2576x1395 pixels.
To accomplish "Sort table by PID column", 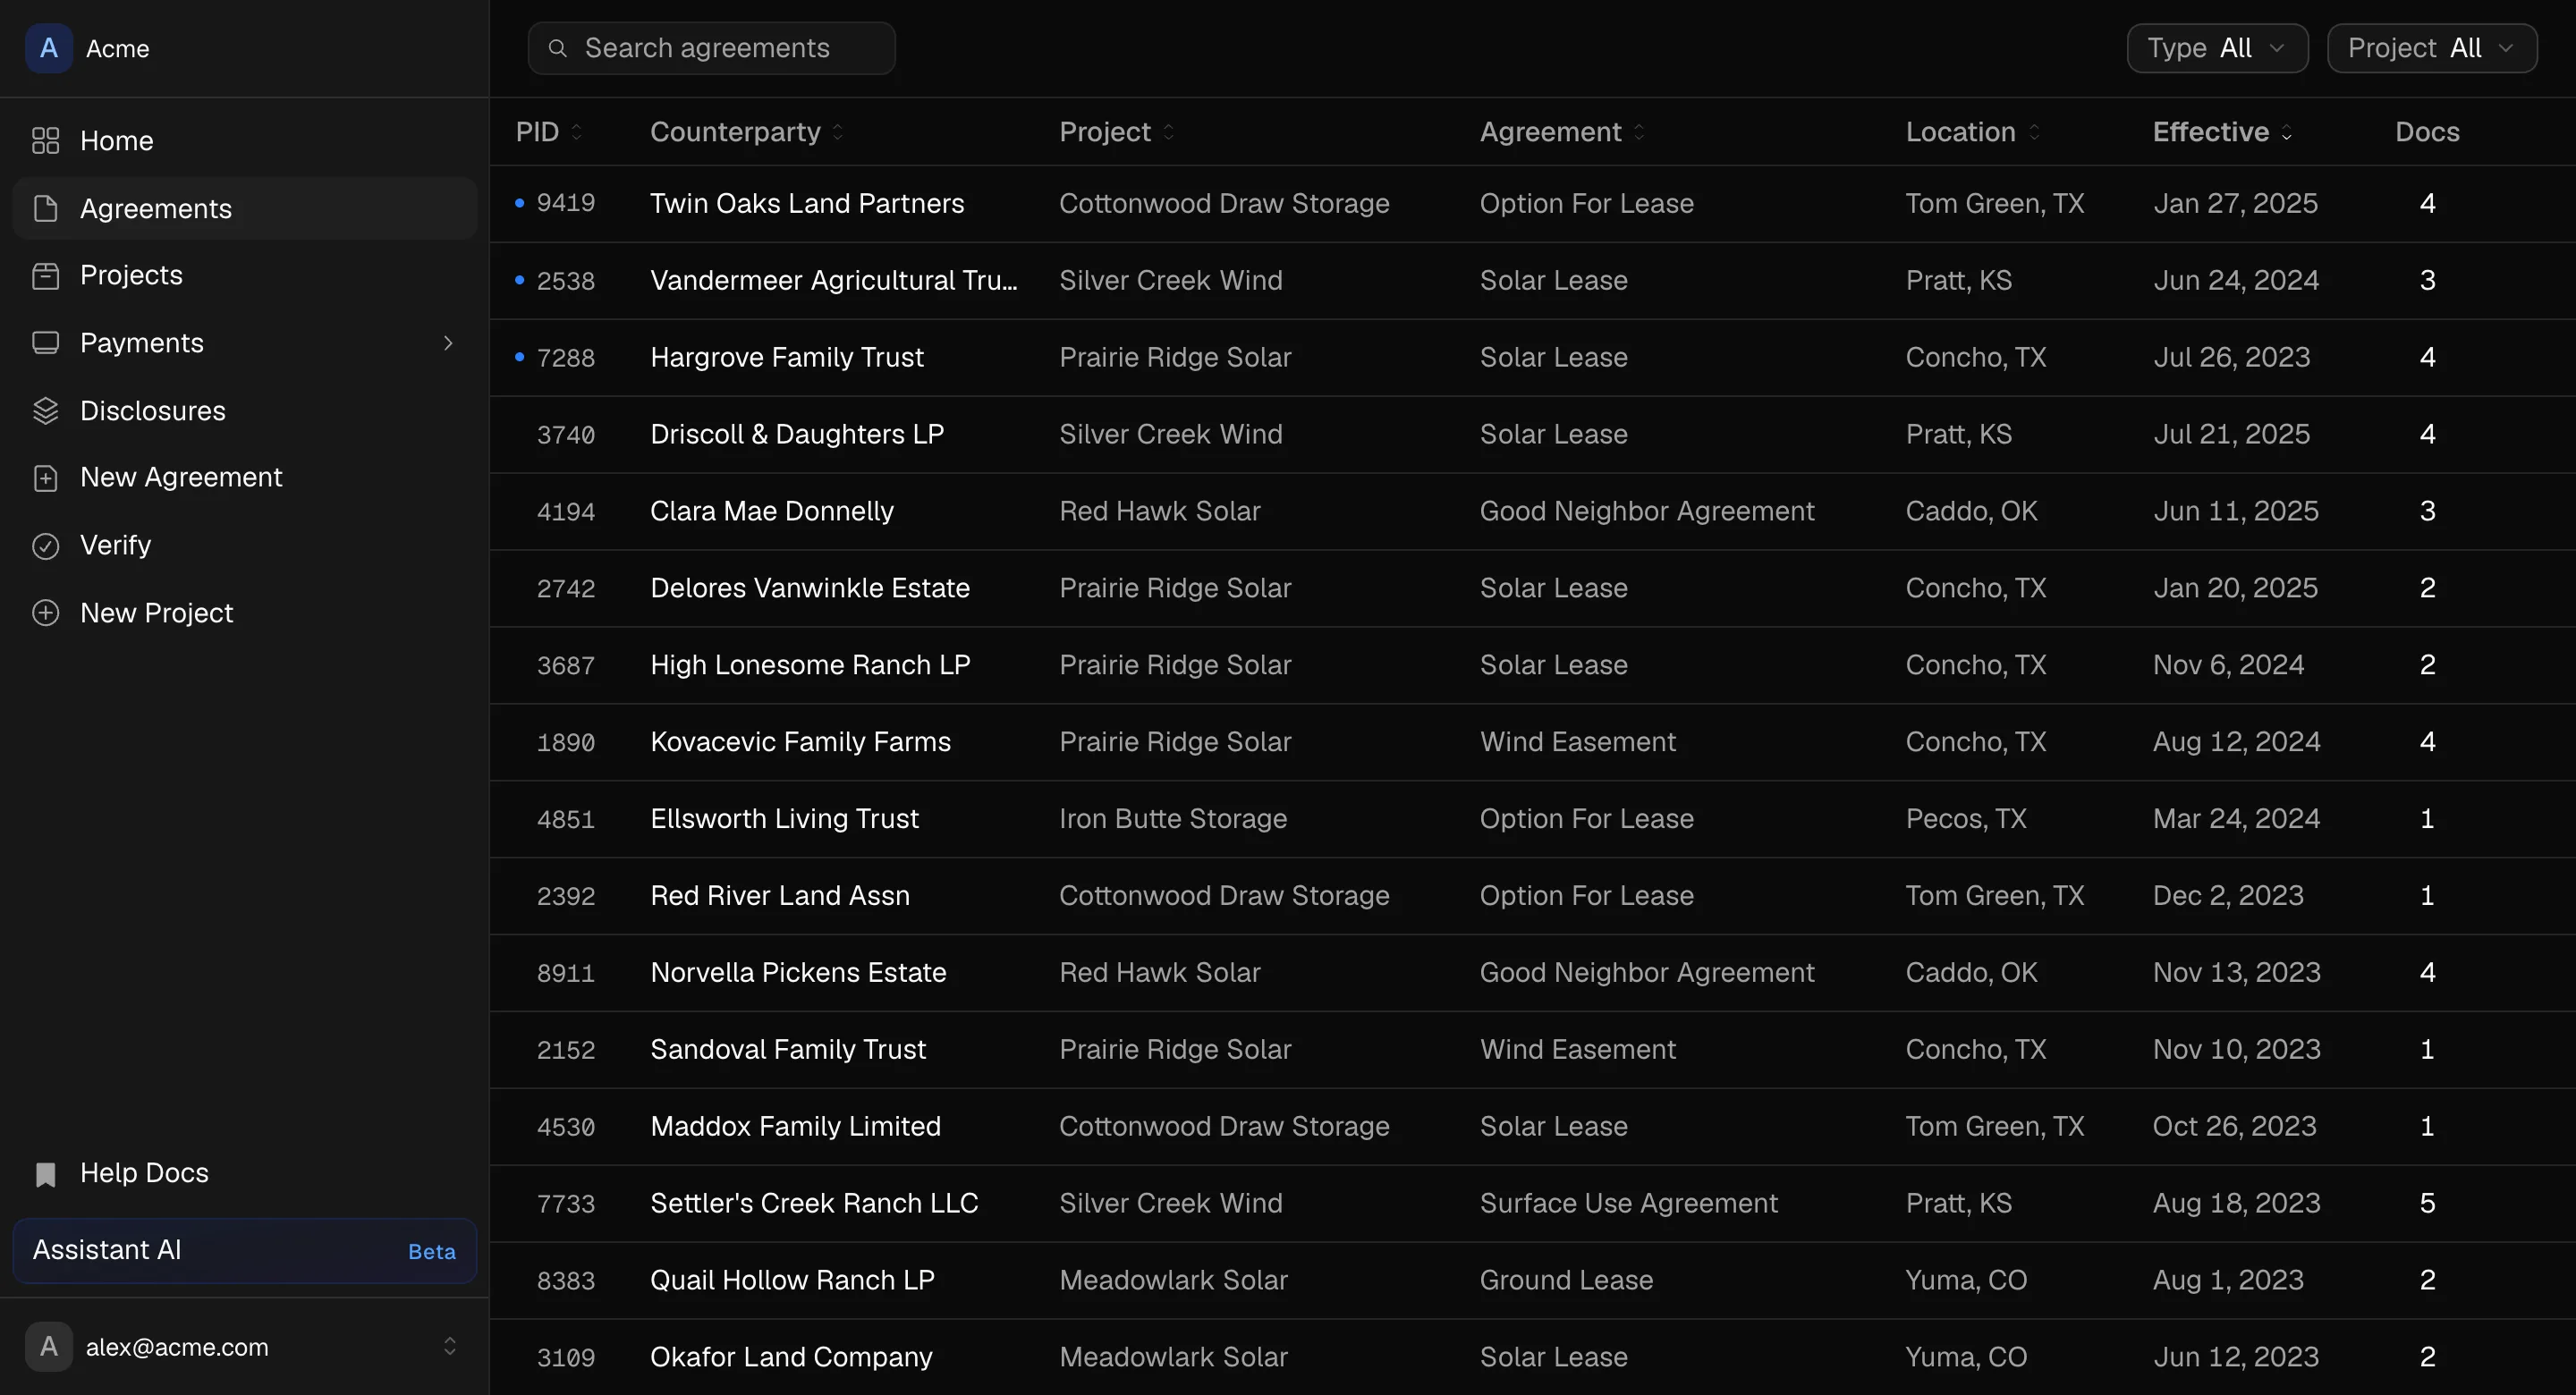I will tap(548, 132).
